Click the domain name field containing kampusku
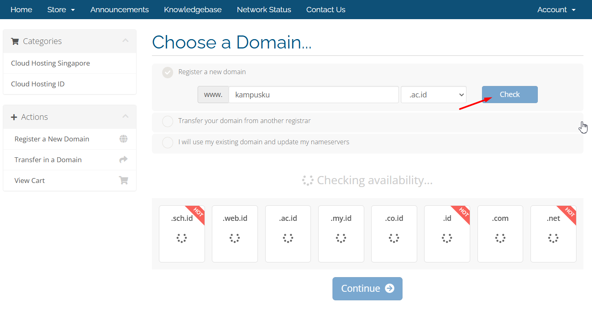 (314, 95)
